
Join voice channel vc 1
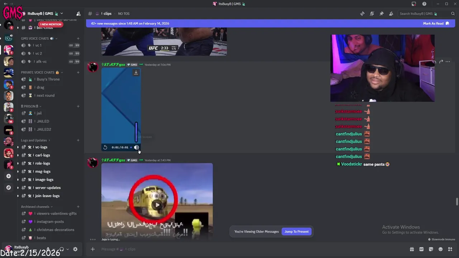coord(49,46)
